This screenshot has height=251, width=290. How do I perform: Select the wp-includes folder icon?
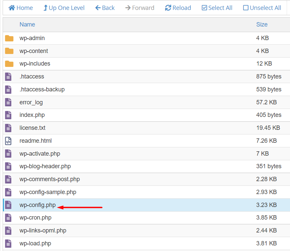click(9, 64)
